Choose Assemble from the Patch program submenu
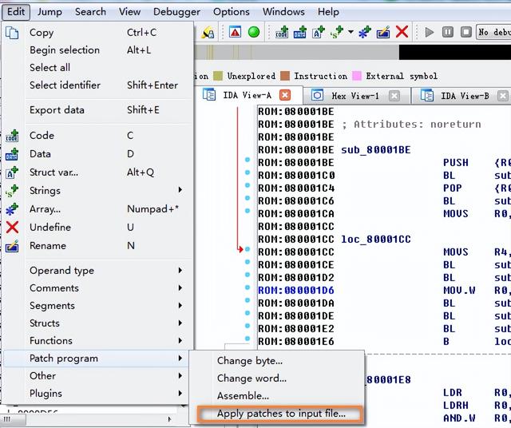The image size is (511, 428). [243, 396]
